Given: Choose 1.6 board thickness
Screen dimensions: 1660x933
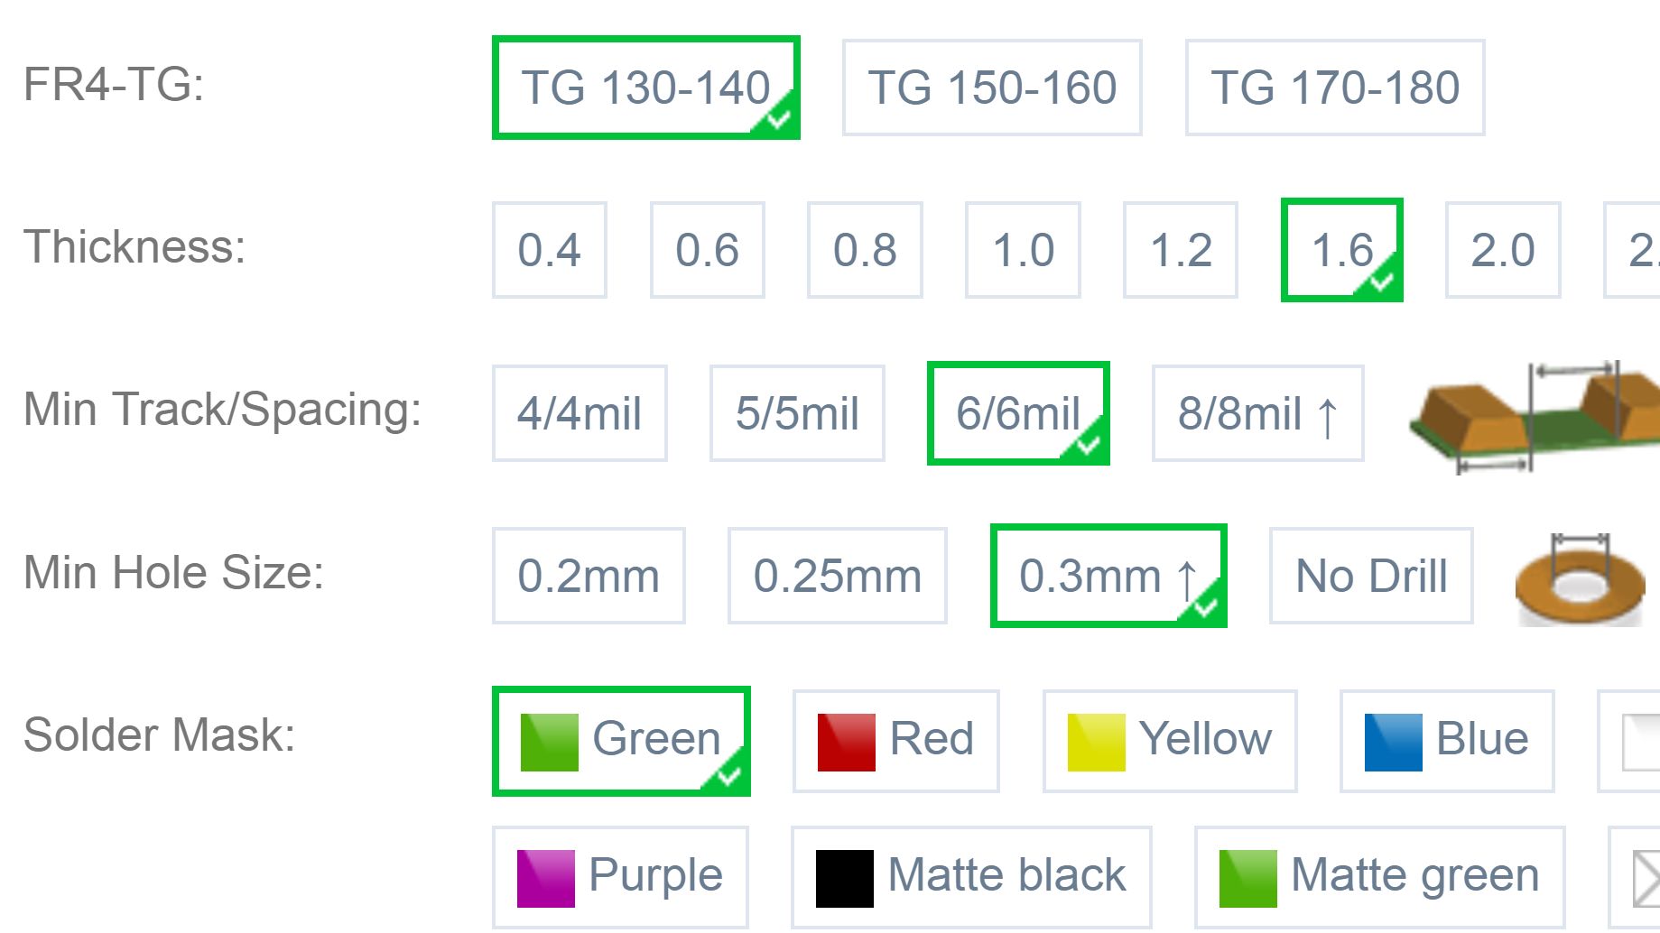Looking at the screenshot, I should pos(1341,250).
